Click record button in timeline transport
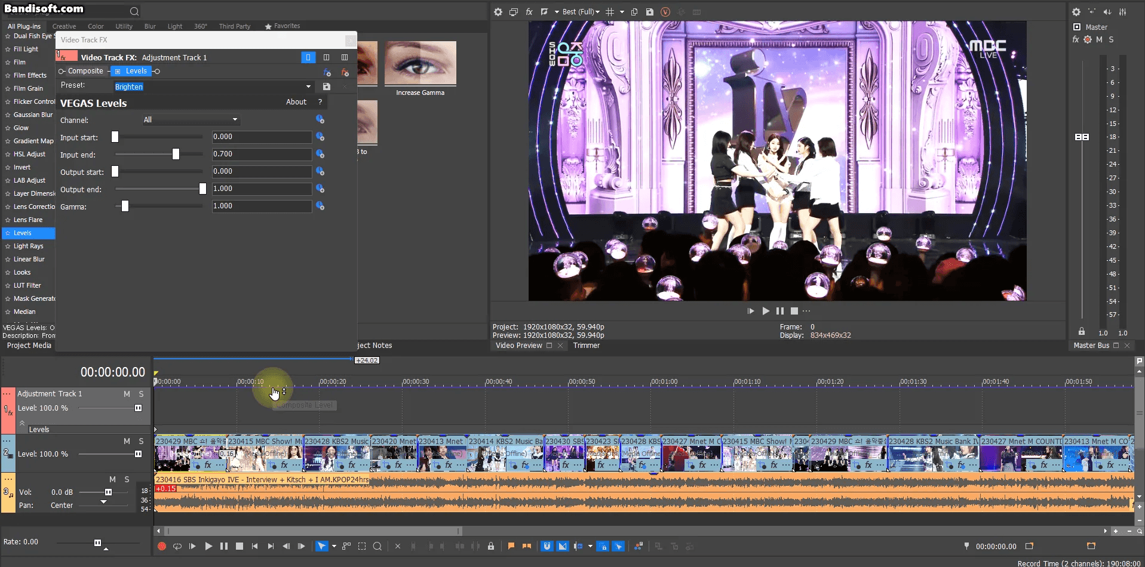The width and height of the screenshot is (1145, 567). [161, 546]
